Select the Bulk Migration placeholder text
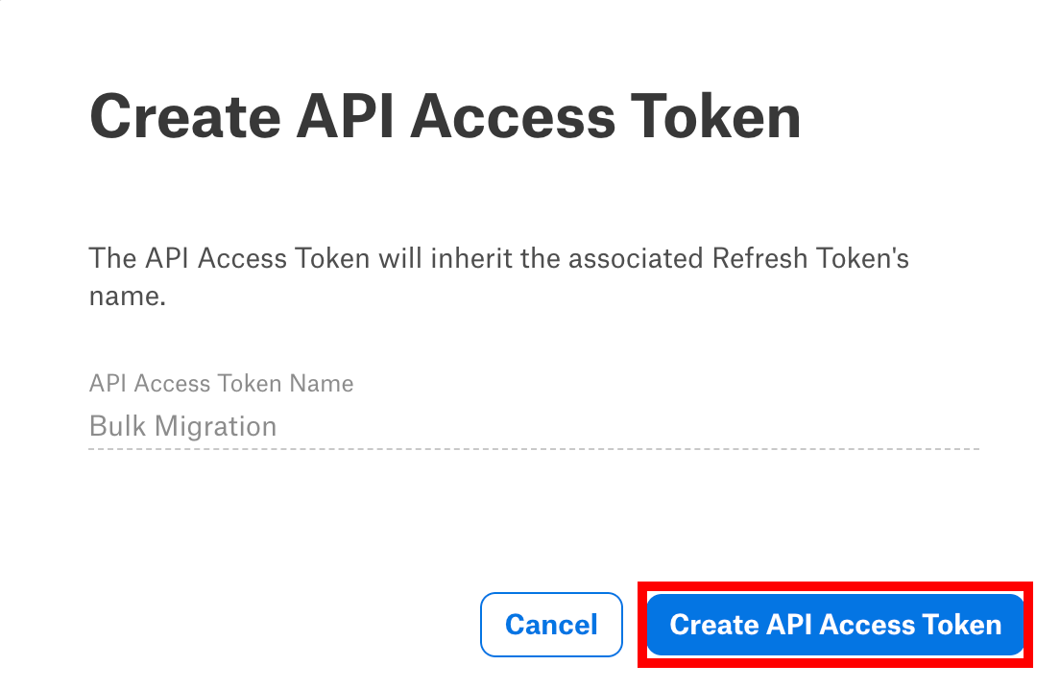This screenshot has height=689, width=1060. 183,426
